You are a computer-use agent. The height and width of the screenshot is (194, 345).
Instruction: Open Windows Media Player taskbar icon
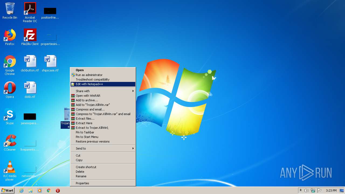pos(40,190)
